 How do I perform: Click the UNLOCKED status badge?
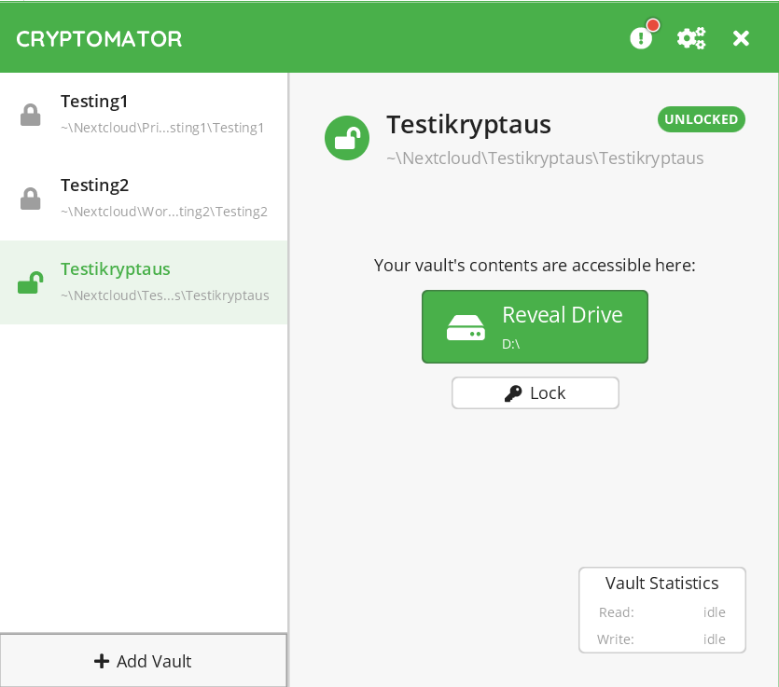tap(701, 119)
